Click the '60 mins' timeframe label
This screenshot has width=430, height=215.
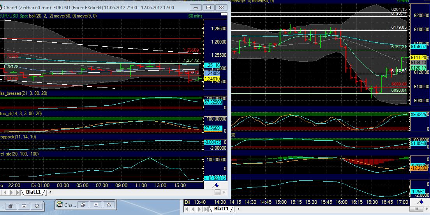(195, 16)
